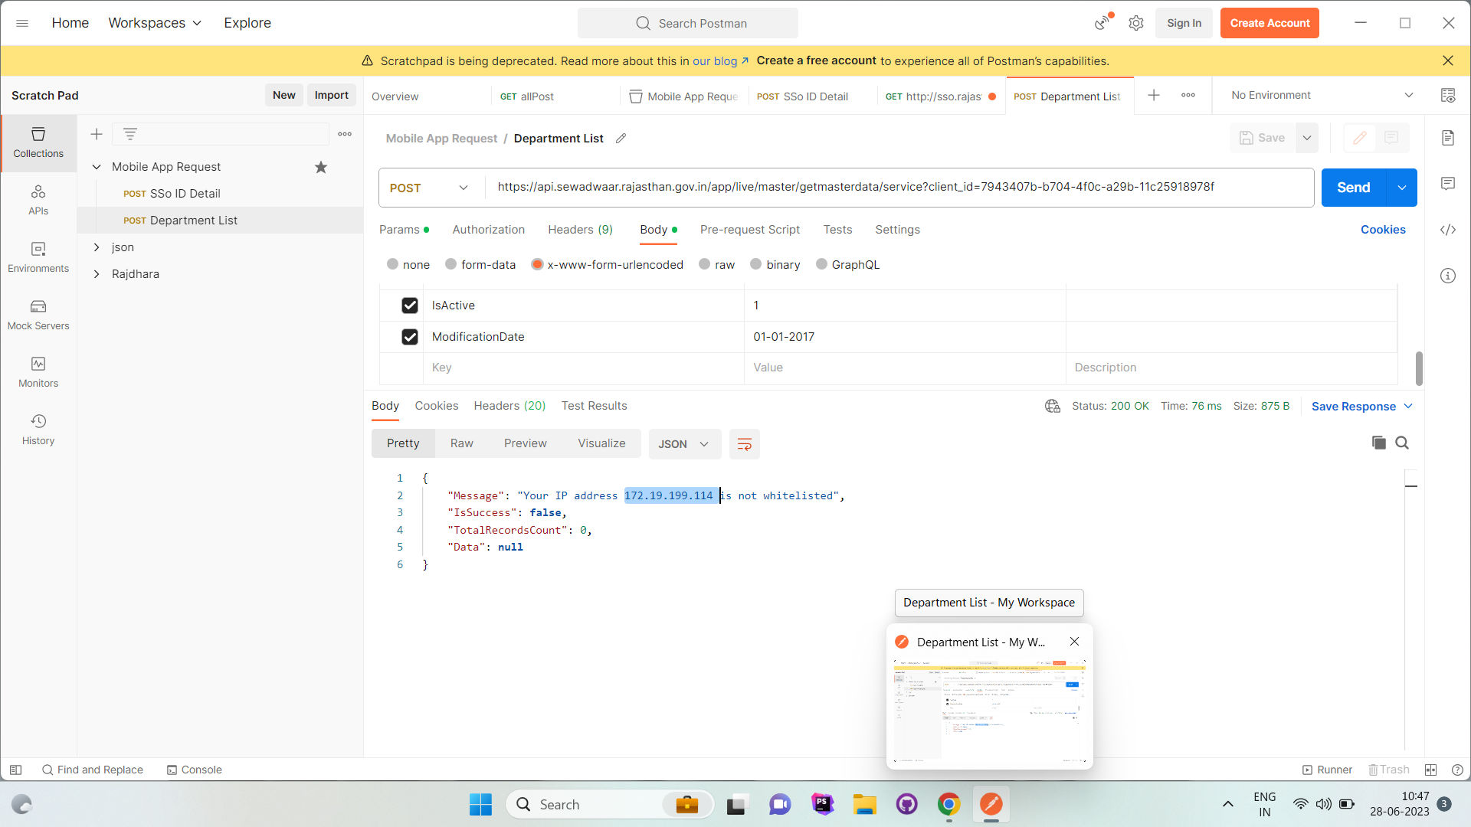Click the Department List window preview thumbnail
Image resolution: width=1471 pixels, height=827 pixels.
pyautogui.click(x=989, y=711)
